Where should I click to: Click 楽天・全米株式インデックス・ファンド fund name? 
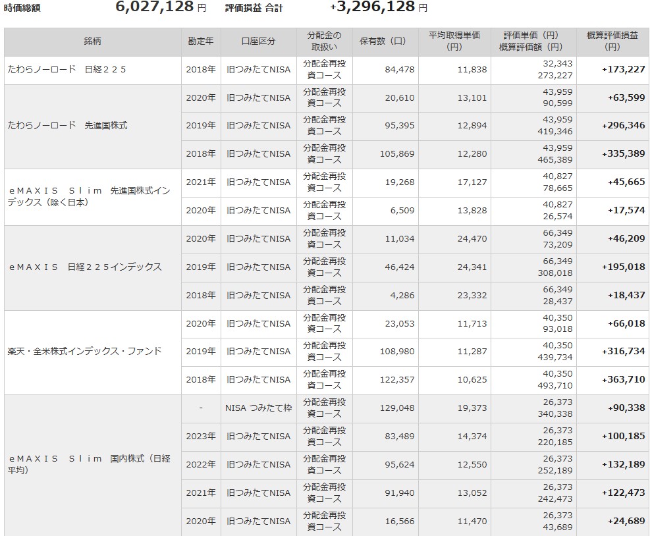84,352
